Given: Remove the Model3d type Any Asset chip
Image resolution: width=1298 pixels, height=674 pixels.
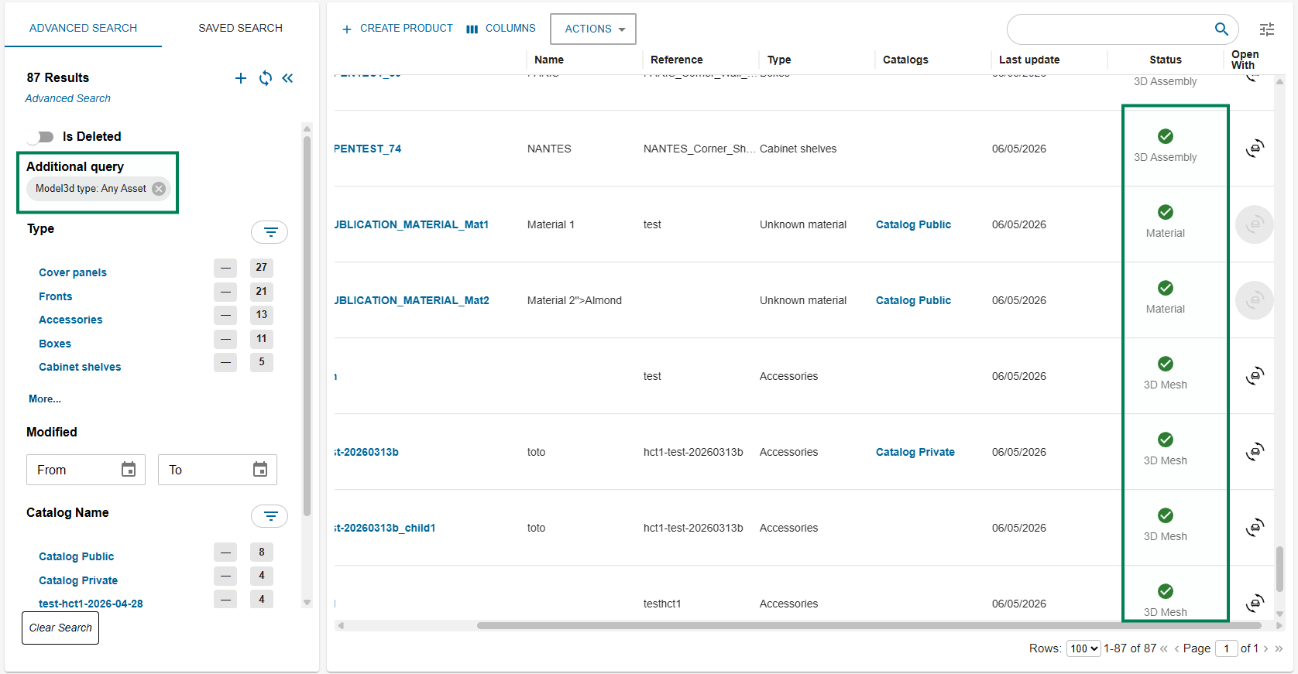Looking at the screenshot, I should [x=159, y=189].
